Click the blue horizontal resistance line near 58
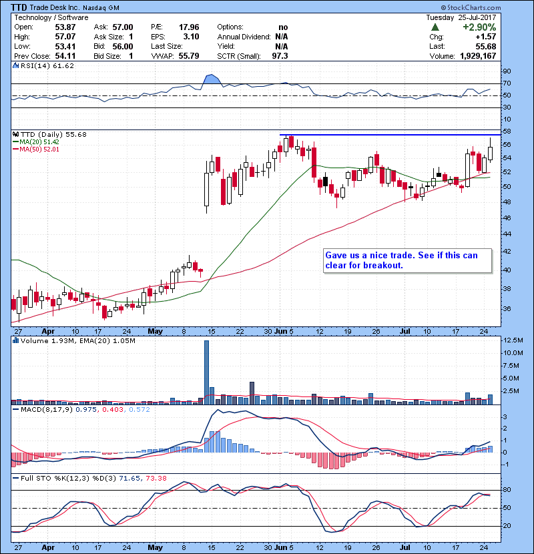The width and height of the screenshot is (534, 554). pos(390,135)
